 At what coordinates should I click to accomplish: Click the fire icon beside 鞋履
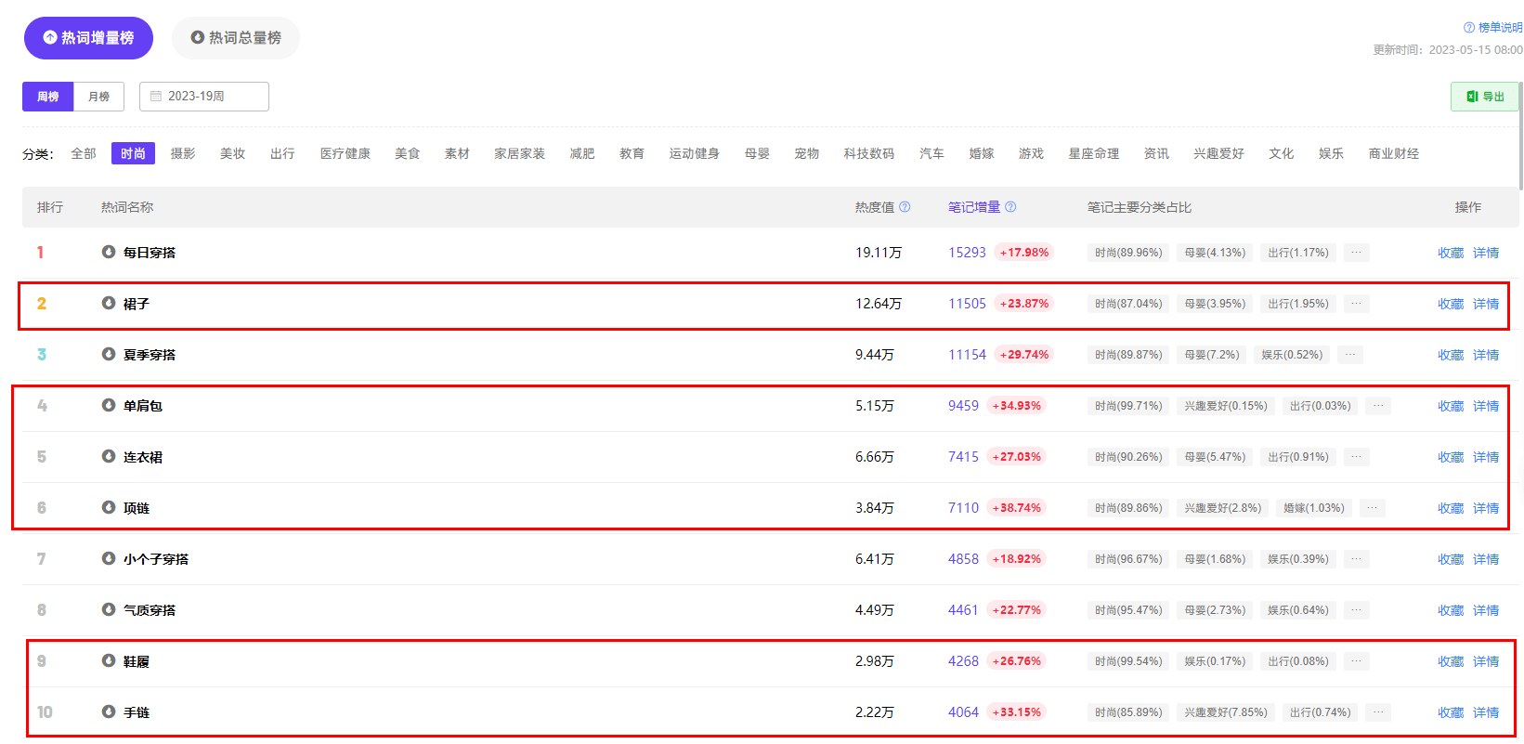tap(109, 660)
